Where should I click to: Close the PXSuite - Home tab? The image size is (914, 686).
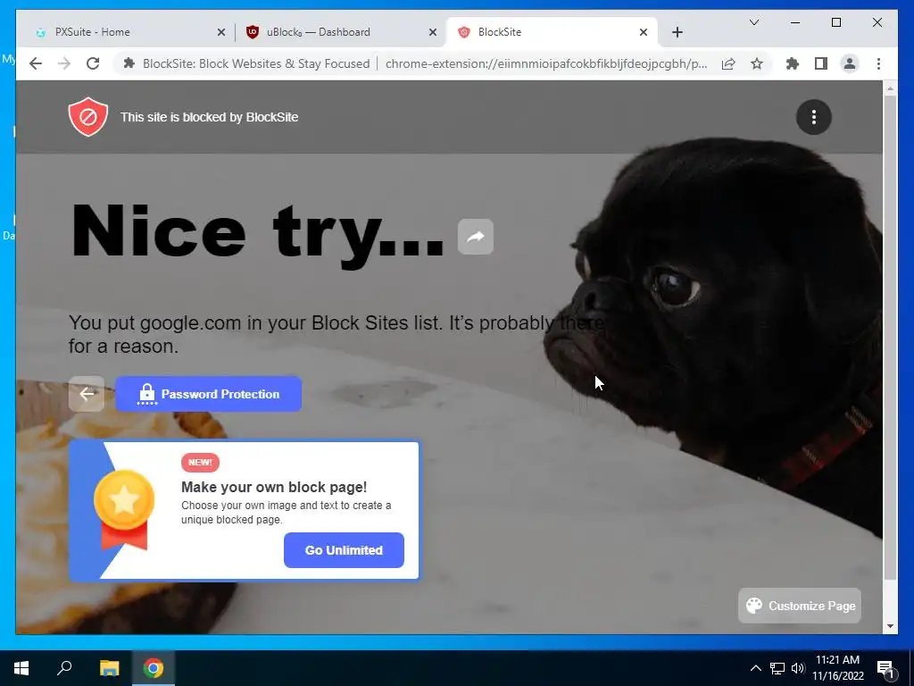tap(221, 32)
